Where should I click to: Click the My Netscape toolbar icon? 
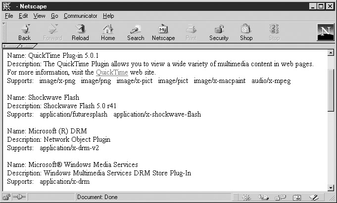(x=163, y=32)
